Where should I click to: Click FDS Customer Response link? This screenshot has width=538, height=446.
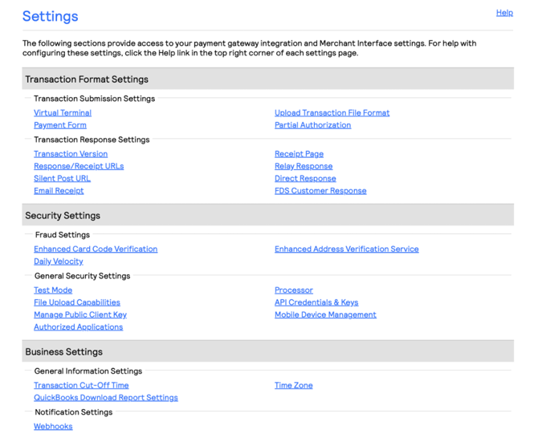pyautogui.click(x=320, y=191)
